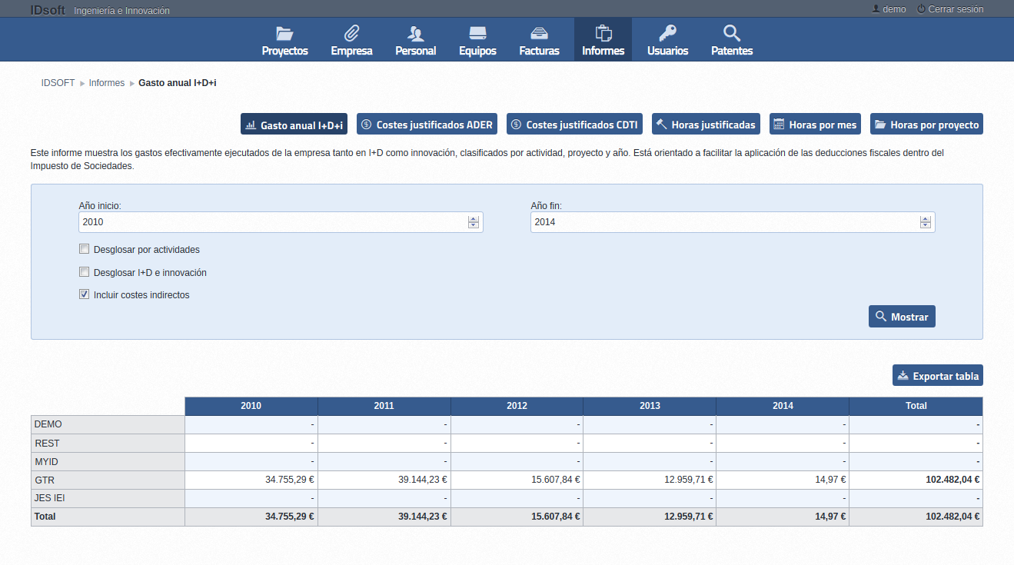Increase the Año fin value with up arrow

pyautogui.click(x=926, y=219)
